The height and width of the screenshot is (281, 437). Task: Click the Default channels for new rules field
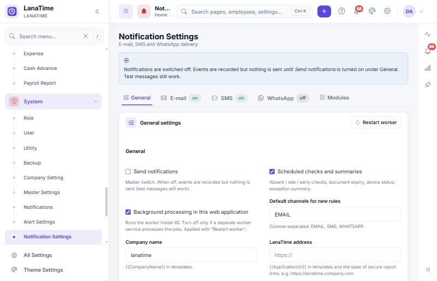click(x=335, y=215)
